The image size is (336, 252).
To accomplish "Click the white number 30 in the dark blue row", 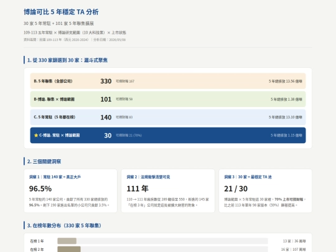I will 108,136.
